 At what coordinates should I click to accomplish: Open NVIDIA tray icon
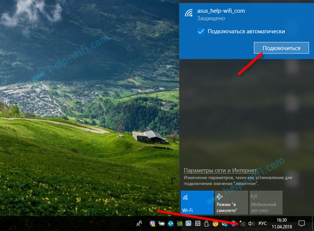[x=180, y=224]
